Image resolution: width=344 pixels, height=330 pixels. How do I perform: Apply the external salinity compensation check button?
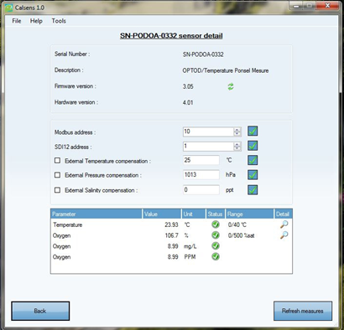(253, 190)
